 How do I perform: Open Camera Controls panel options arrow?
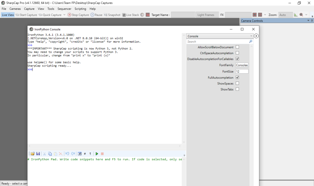308,21
